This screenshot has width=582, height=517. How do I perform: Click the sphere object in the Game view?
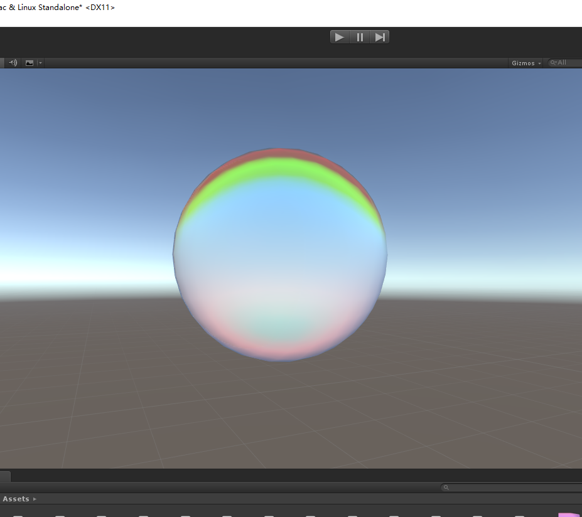click(281, 254)
